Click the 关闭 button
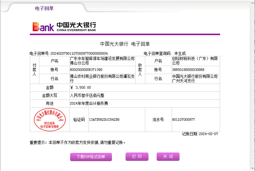The height and width of the screenshot is (171, 255). pyautogui.click(x=168, y=156)
